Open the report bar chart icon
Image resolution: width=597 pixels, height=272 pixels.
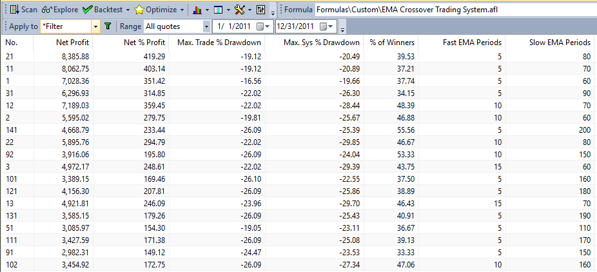point(197,10)
